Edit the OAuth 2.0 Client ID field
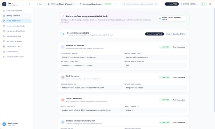The width and height of the screenshot is (215, 129). (92, 110)
